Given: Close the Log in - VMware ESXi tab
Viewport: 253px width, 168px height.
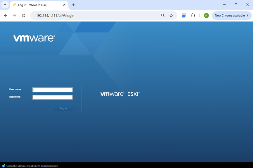Looking at the screenshot, I should pos(64,5).
